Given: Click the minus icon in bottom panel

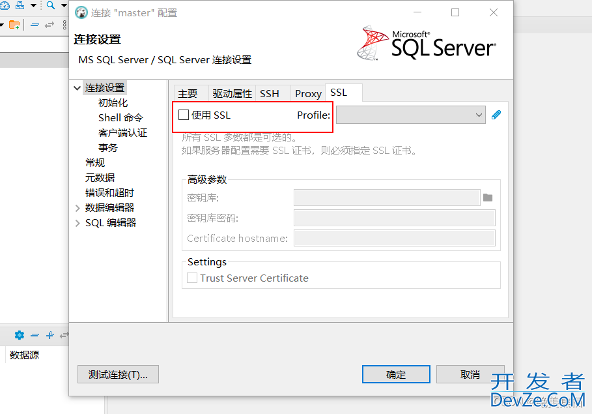Looking at the screenshot, I should 35,335.
